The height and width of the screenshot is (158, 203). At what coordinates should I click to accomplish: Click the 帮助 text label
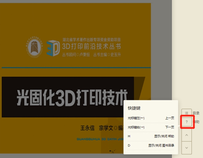197,122
